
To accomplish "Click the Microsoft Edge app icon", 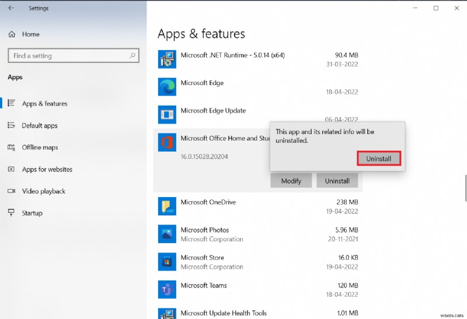I will [167, 87].
